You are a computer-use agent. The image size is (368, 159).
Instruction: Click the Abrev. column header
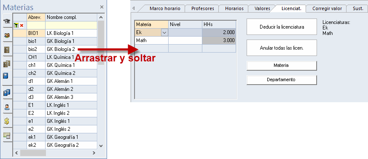pos(36,17)
